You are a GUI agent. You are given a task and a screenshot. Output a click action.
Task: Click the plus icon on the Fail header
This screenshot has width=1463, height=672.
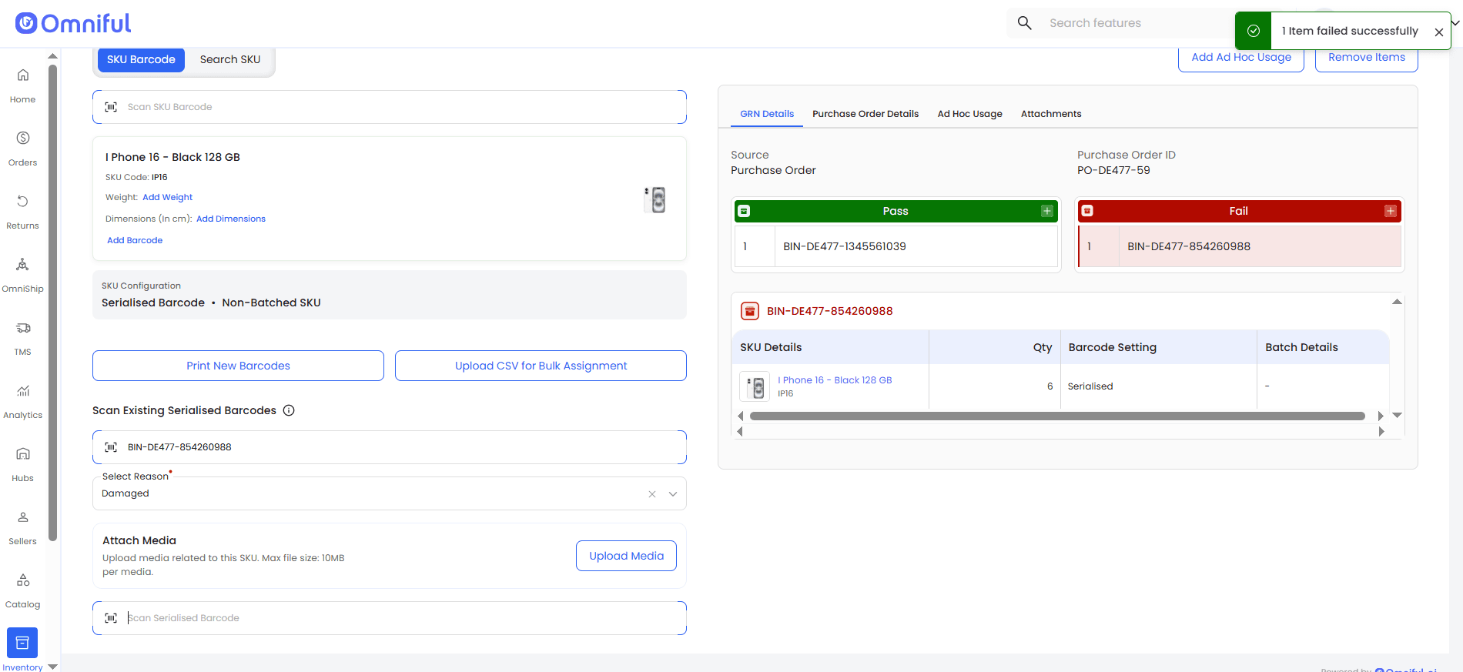1391,211
